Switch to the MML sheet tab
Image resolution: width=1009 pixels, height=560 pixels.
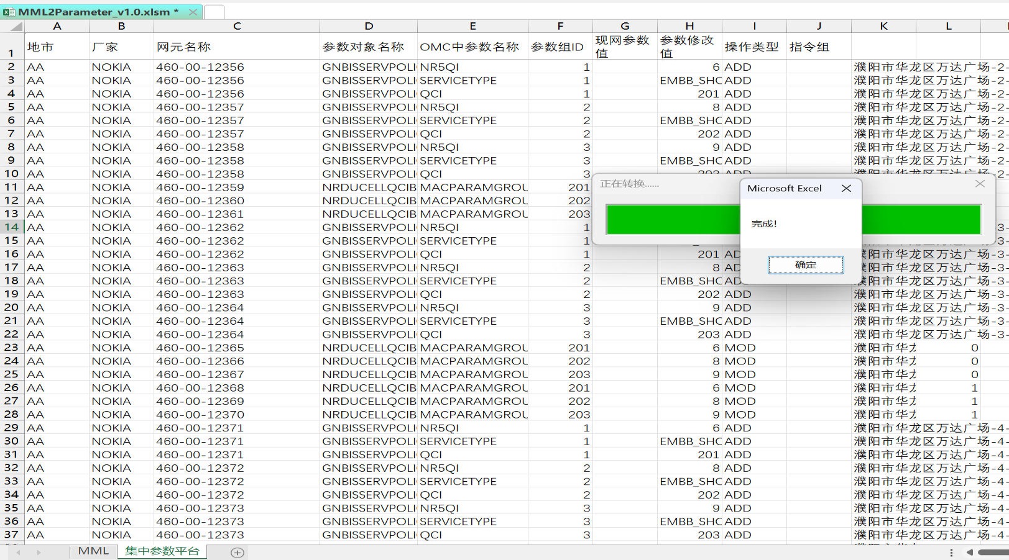tap(93, 551)
